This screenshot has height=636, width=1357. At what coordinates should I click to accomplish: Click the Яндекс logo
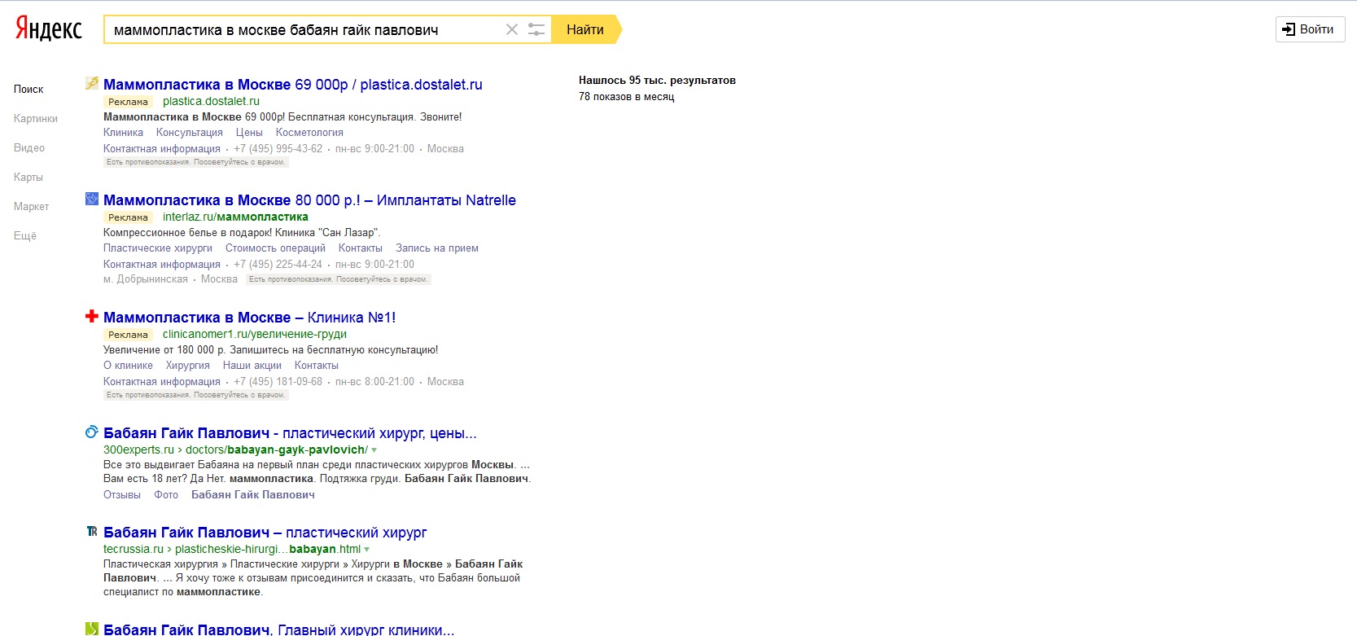pos(49,29)
